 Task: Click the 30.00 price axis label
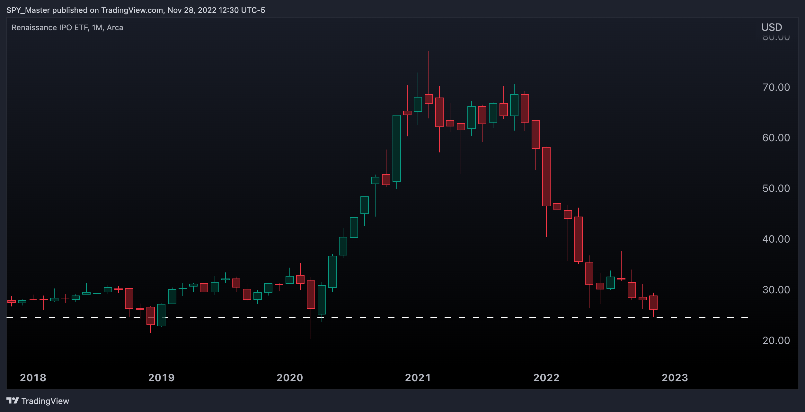pyautogui.click(x=776, y=290)
